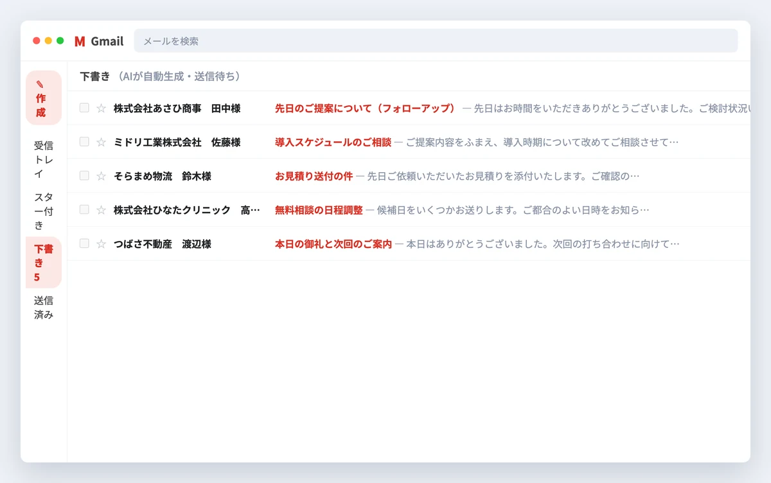
Task: Star the ミドリ工業 佐藤様 draft
Action: [x=101, y=143]
